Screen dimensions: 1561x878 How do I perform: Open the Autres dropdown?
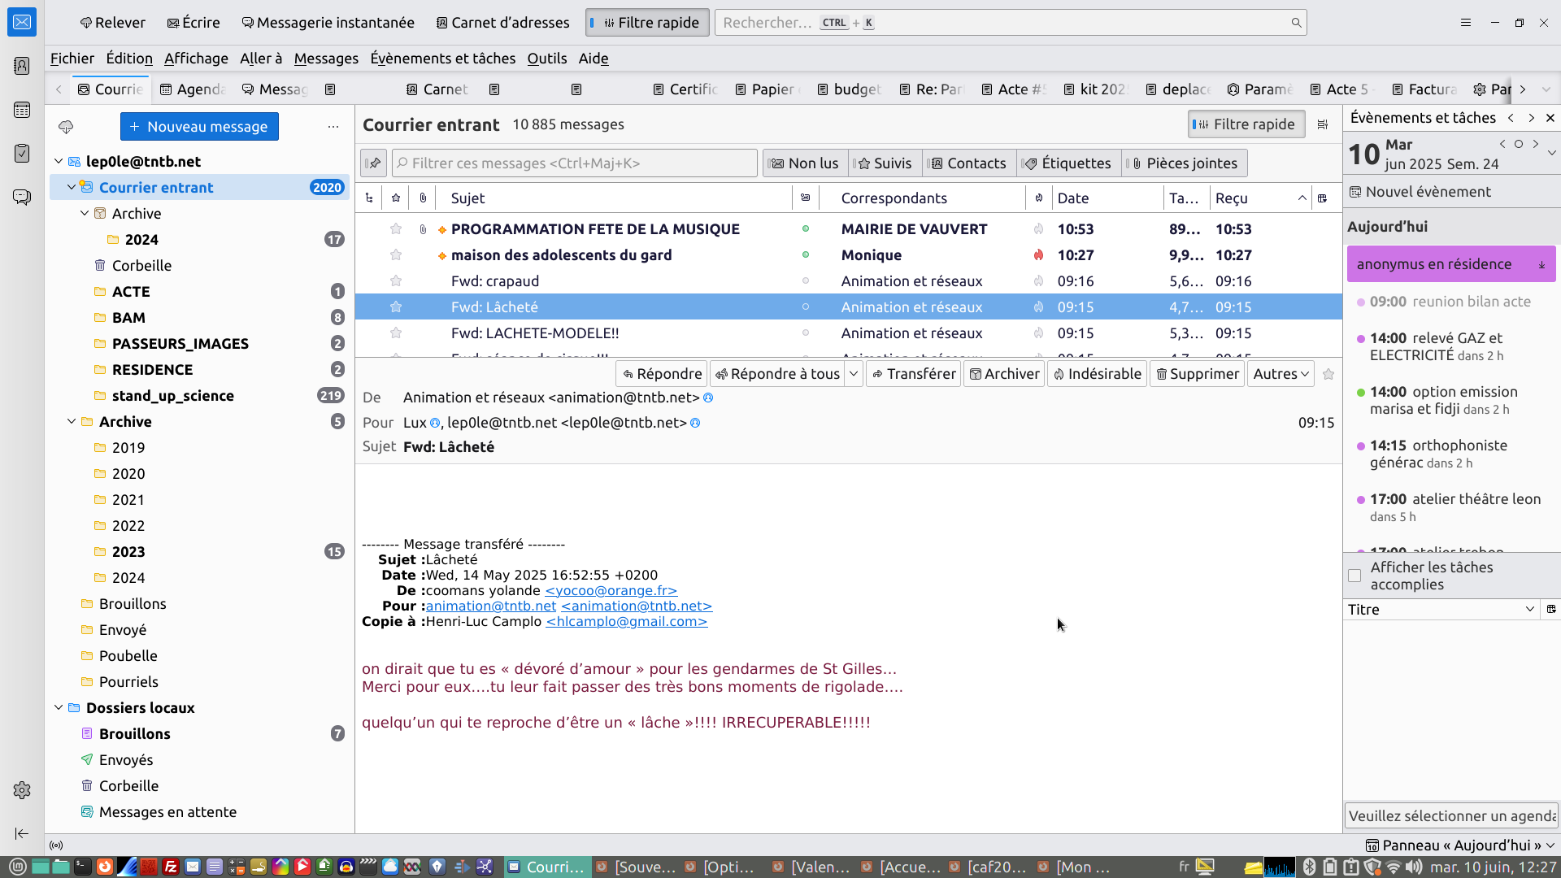pyautogui.click(x=1281, y=374)
